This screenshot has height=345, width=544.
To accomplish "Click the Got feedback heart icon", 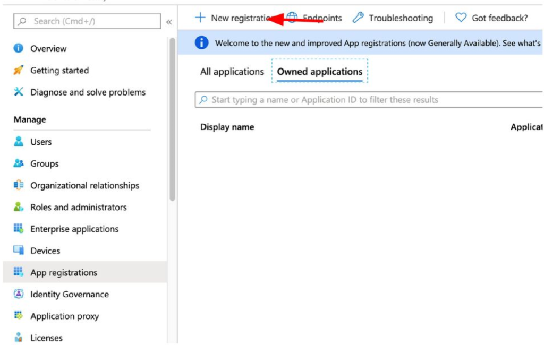I will click(x=461, y=18).
